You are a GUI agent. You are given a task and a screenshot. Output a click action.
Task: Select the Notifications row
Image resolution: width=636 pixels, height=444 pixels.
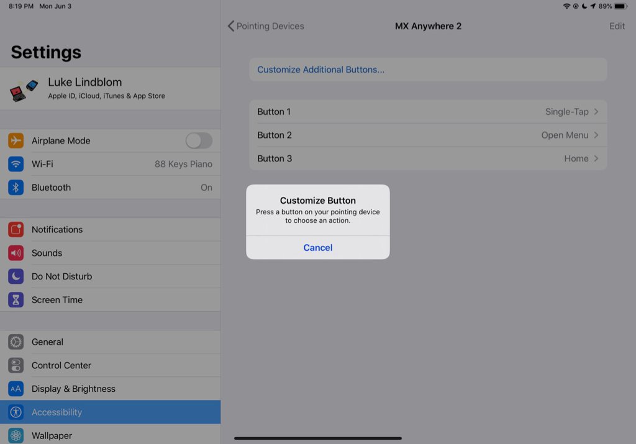click(x=111, y=230)
